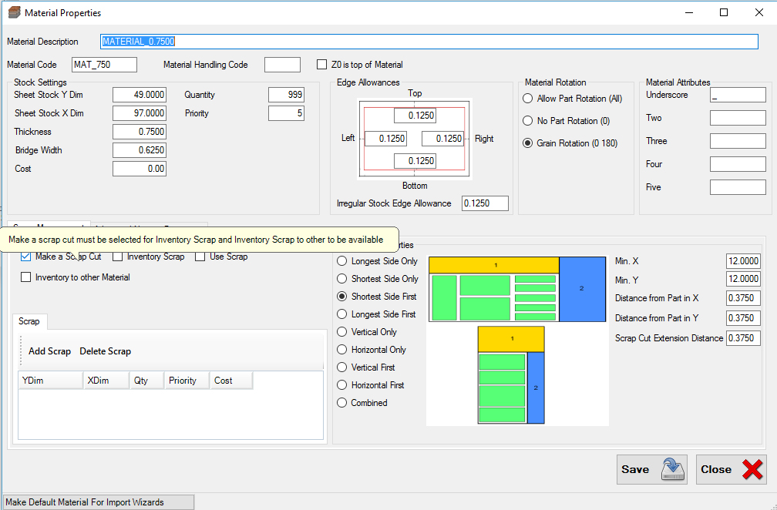
Task: Click Make Default Material For Import Wizards
Action: coord(97,502)
